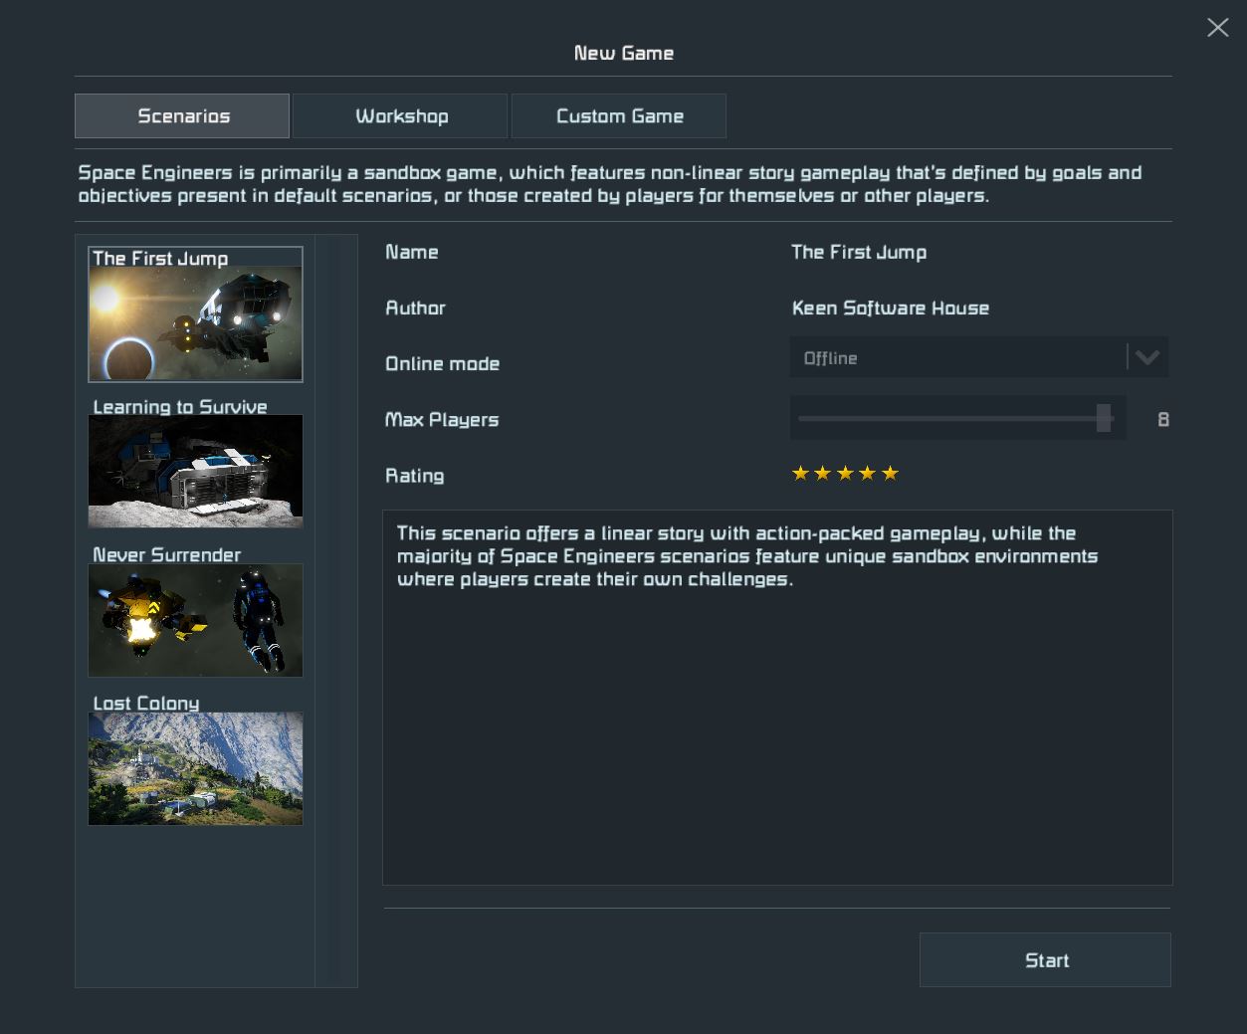
Task: Click the scenario list scrollbar
Action: pyautogui.click(x=336, y=611)
